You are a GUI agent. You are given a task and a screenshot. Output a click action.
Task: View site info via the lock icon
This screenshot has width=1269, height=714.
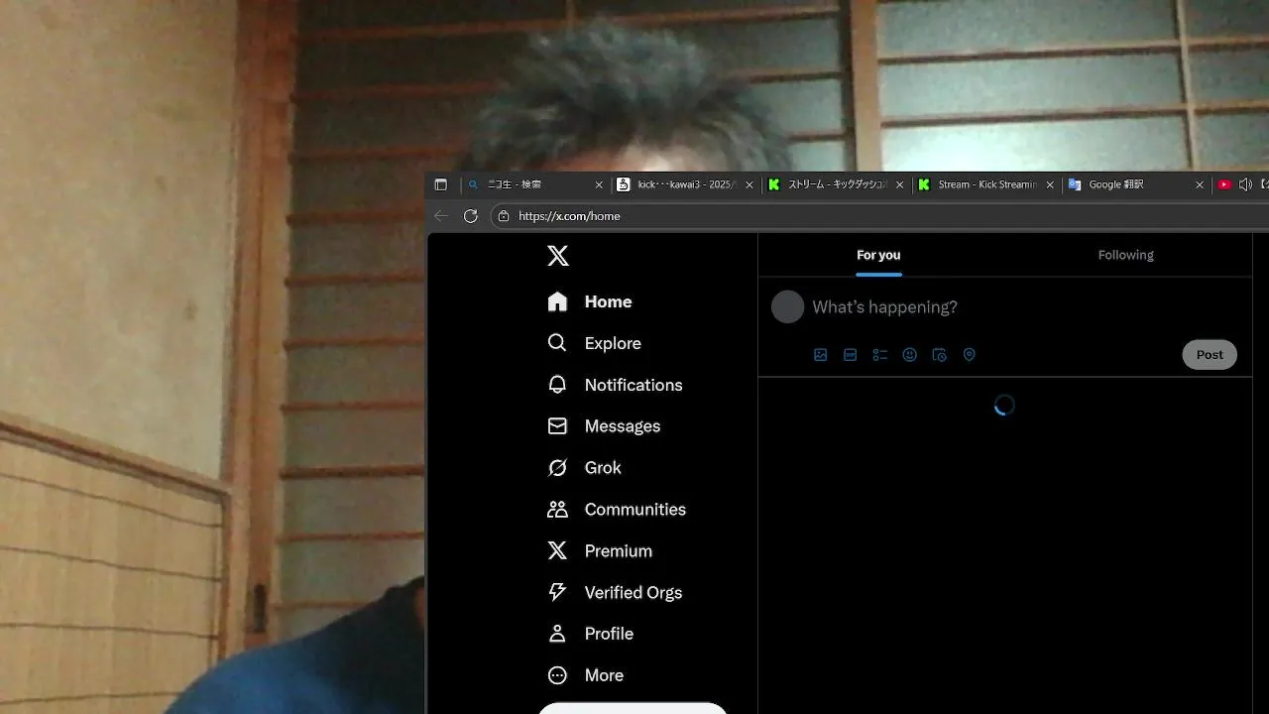click(504, 216)
